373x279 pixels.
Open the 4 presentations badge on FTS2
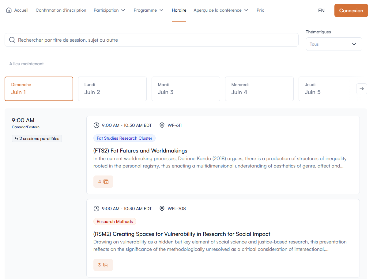pos(103,182)
